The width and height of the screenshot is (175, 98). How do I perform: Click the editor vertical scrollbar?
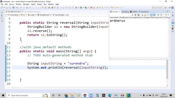(167, 69)
